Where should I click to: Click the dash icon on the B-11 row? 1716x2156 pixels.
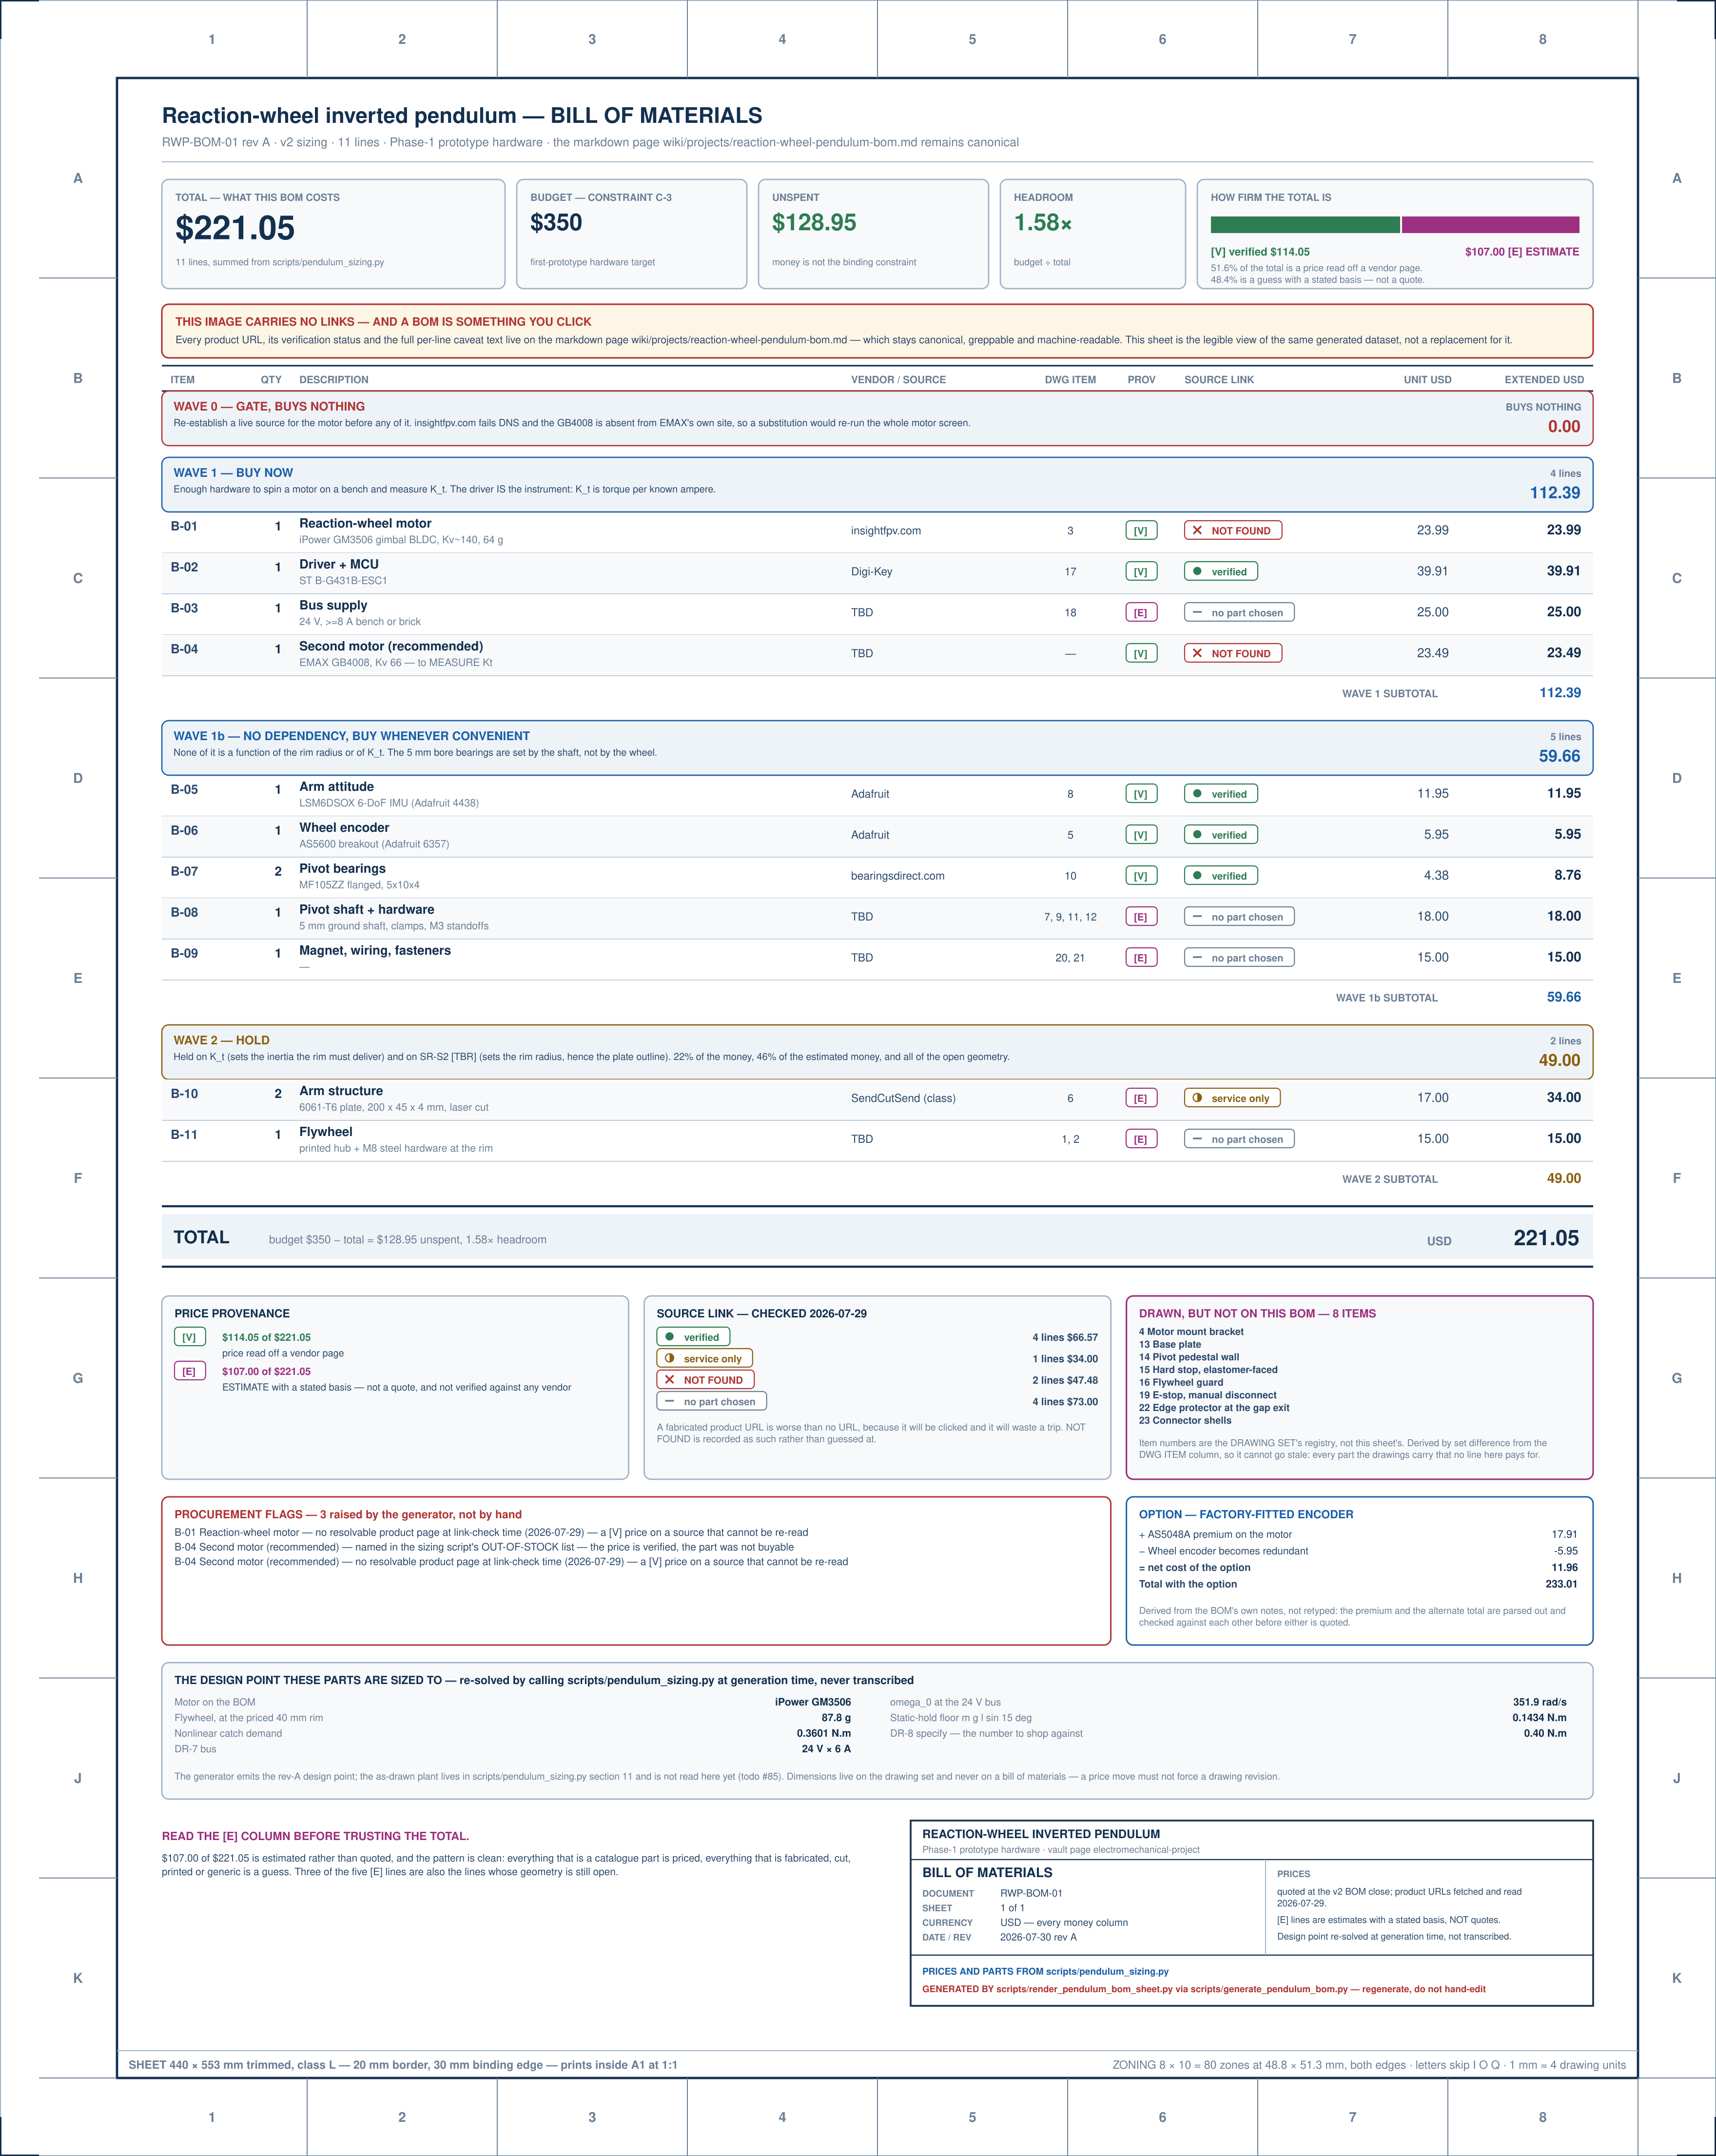[x=1197, y=1139]
